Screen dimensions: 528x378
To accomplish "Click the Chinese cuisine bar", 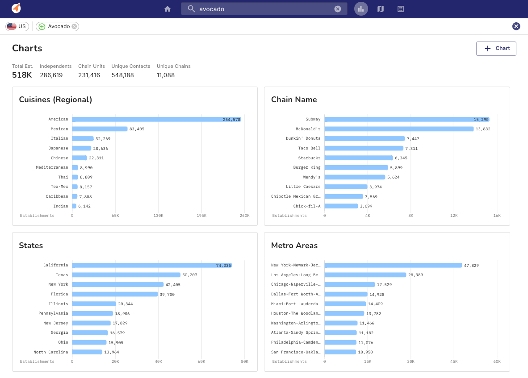I will point(80,158).
